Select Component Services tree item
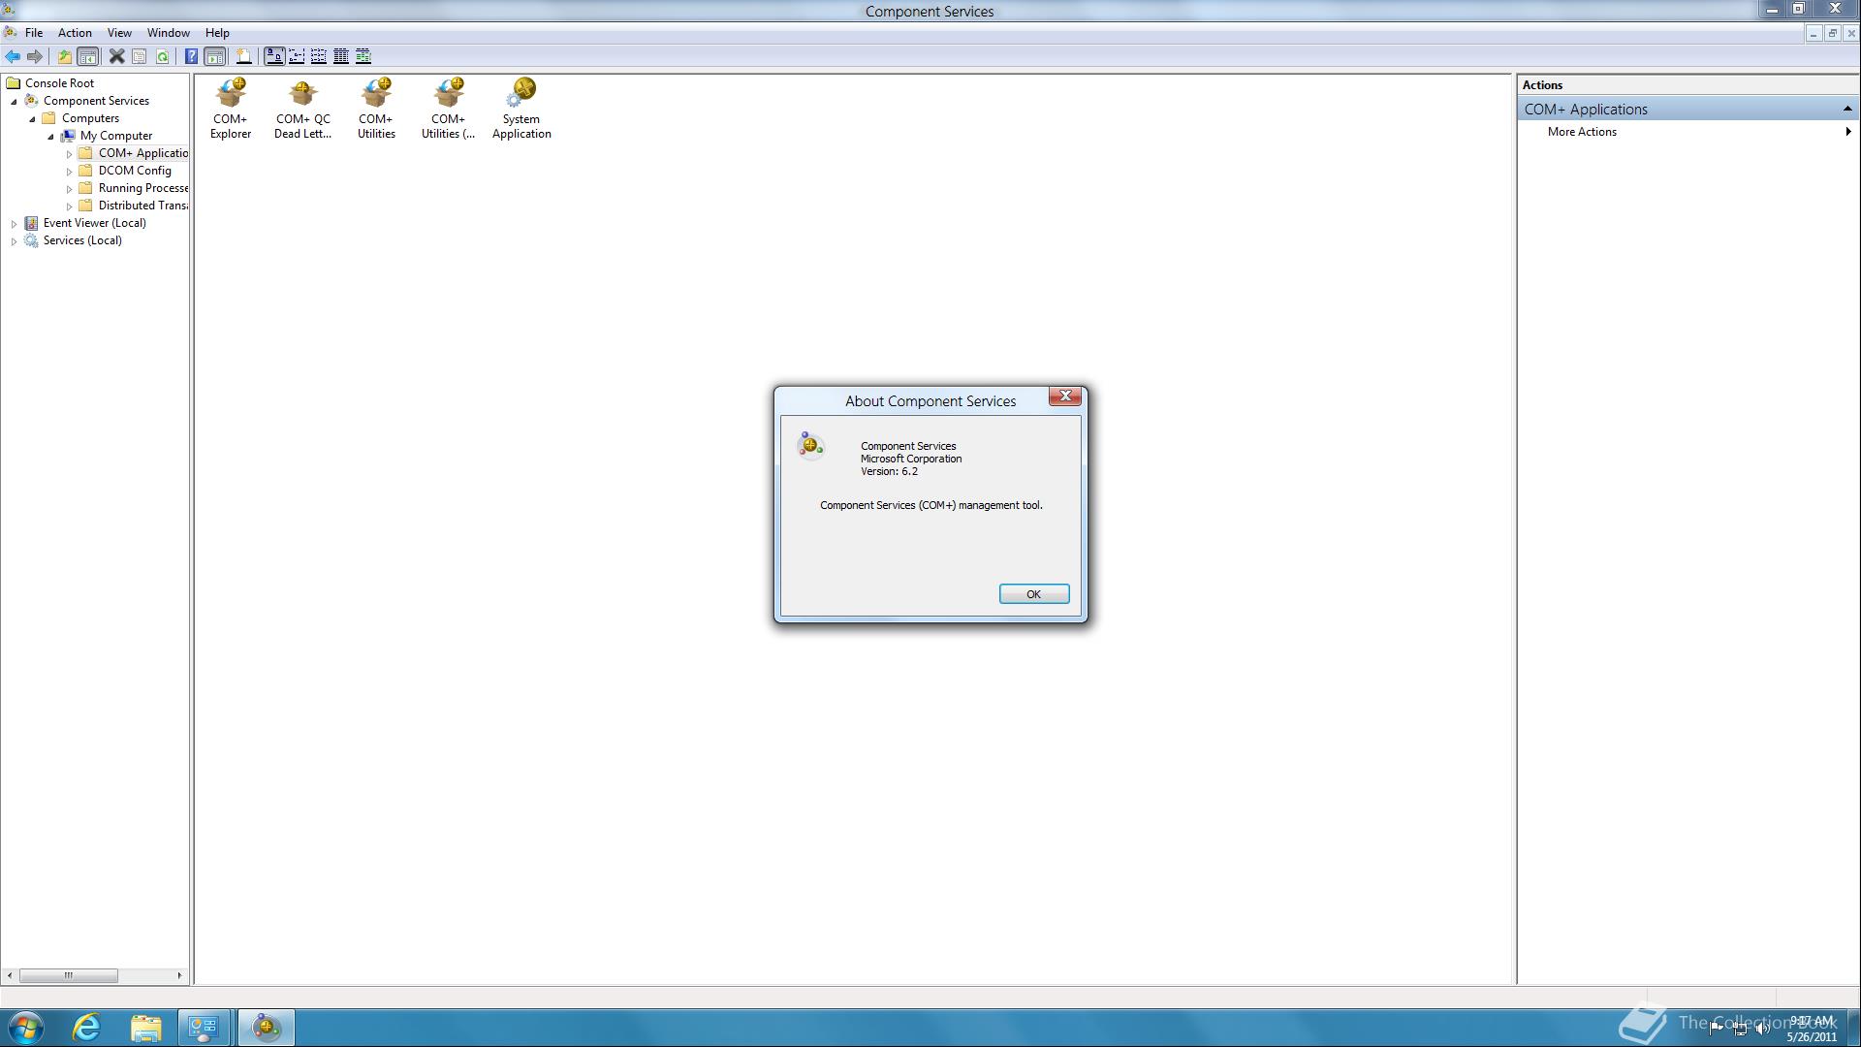 96,101
